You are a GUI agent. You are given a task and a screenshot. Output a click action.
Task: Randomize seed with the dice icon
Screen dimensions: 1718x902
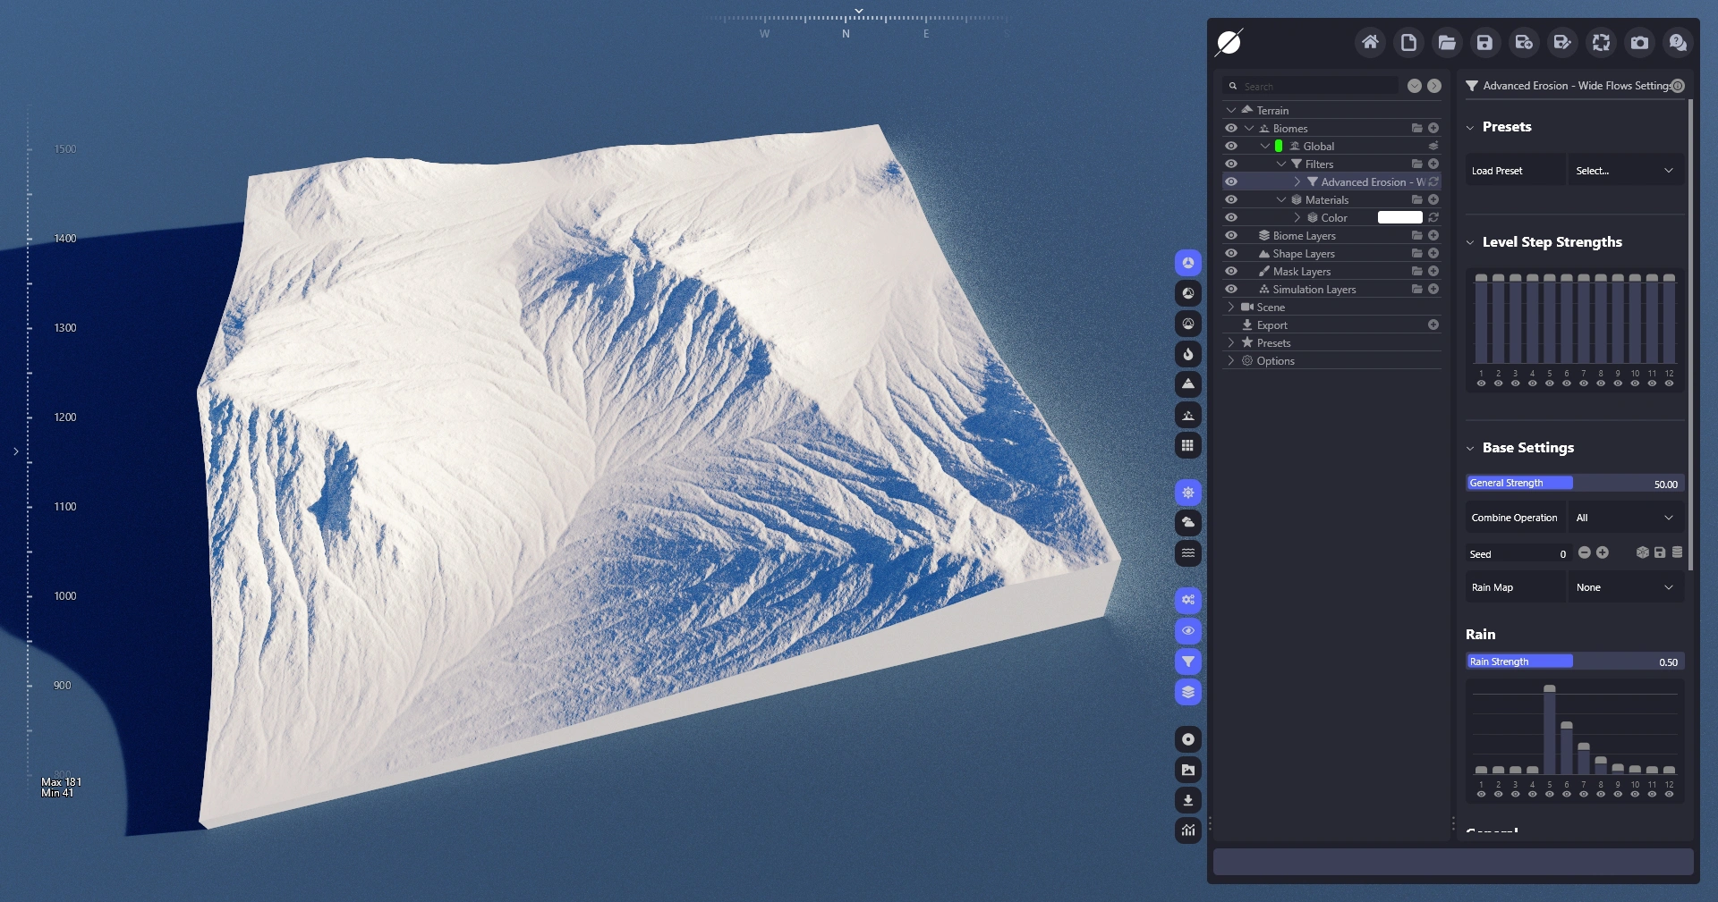pos(1642,553)
